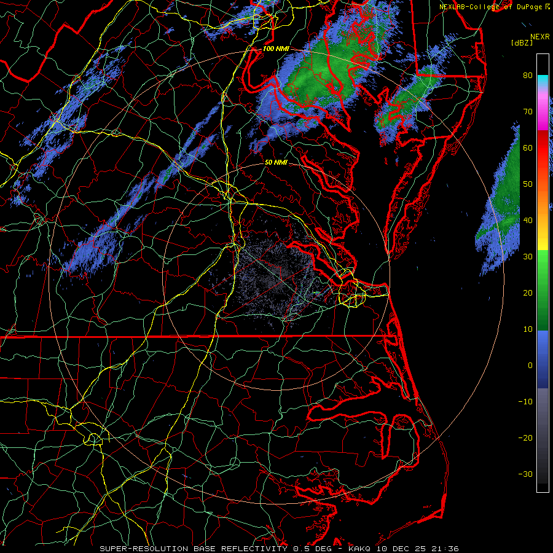Click the NEXLAB-College of DuPage watermark text
The width and height of the screenshot is (553, 553).
coord(495,7)
